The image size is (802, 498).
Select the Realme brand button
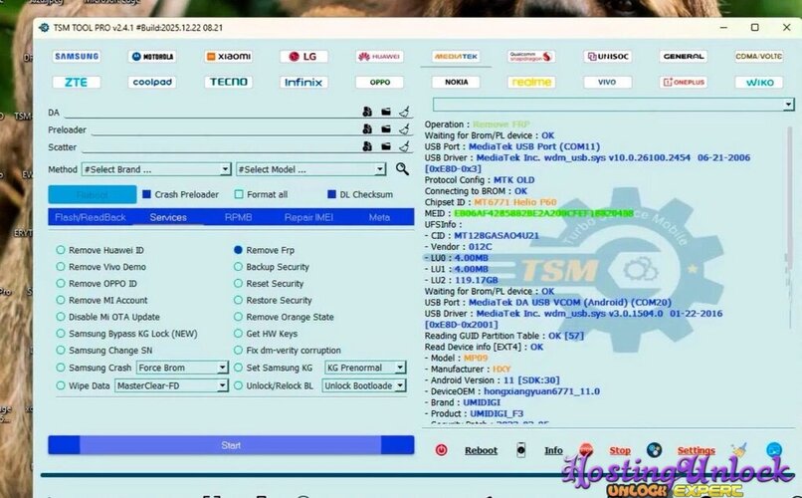(531, 82)
